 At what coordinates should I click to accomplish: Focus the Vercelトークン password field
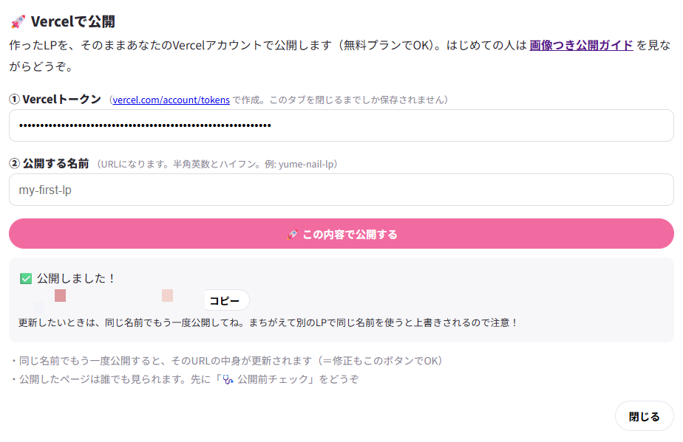tap(341, 125)
